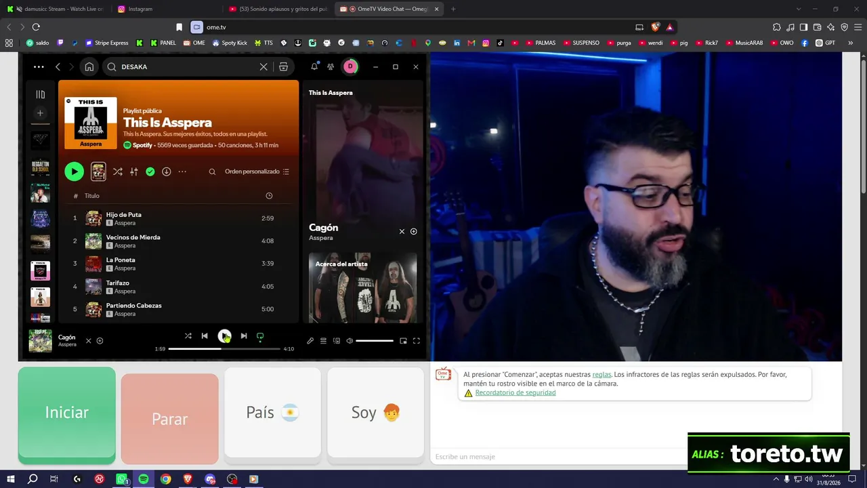Expand Your Library sidebar in Spotify

click(x=40, y=95)
